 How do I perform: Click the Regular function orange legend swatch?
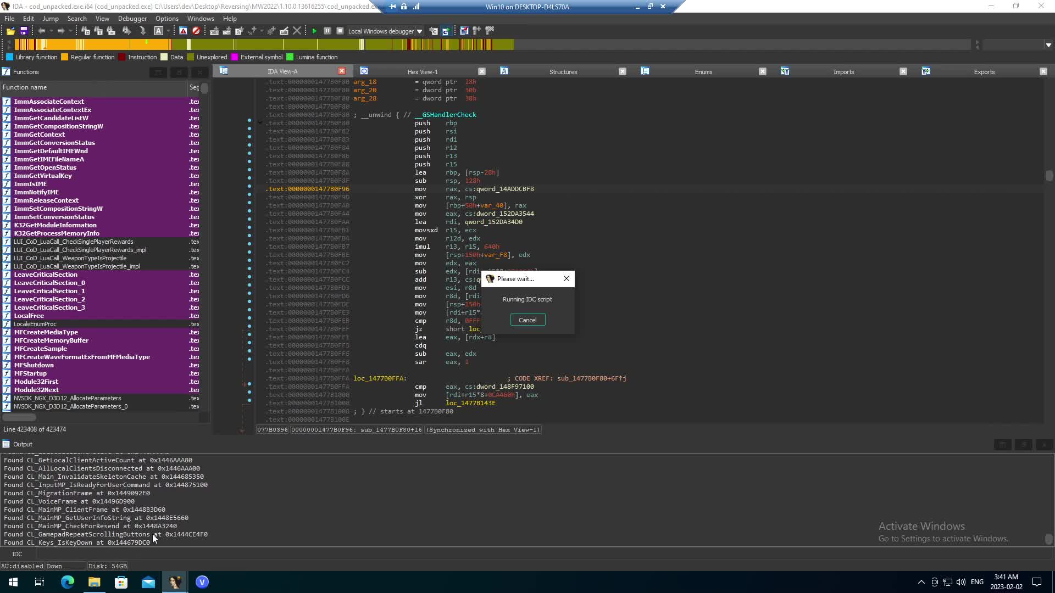click(64, 57)
